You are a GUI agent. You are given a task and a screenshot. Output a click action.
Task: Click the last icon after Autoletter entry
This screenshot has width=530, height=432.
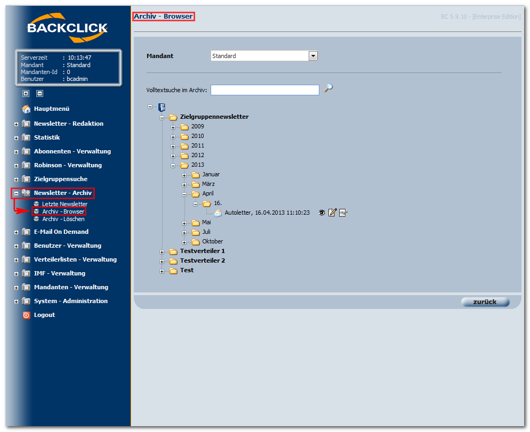pos(343,213)
